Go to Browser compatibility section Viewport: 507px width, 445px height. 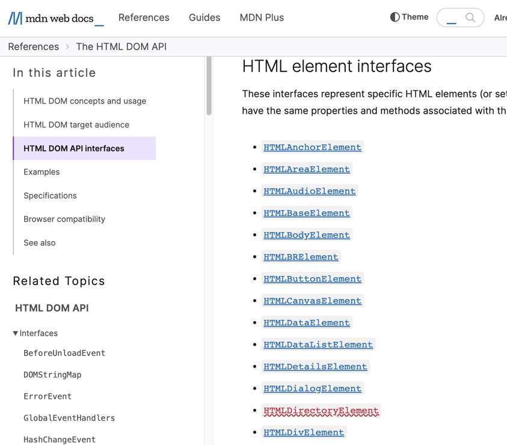point(64,219)
